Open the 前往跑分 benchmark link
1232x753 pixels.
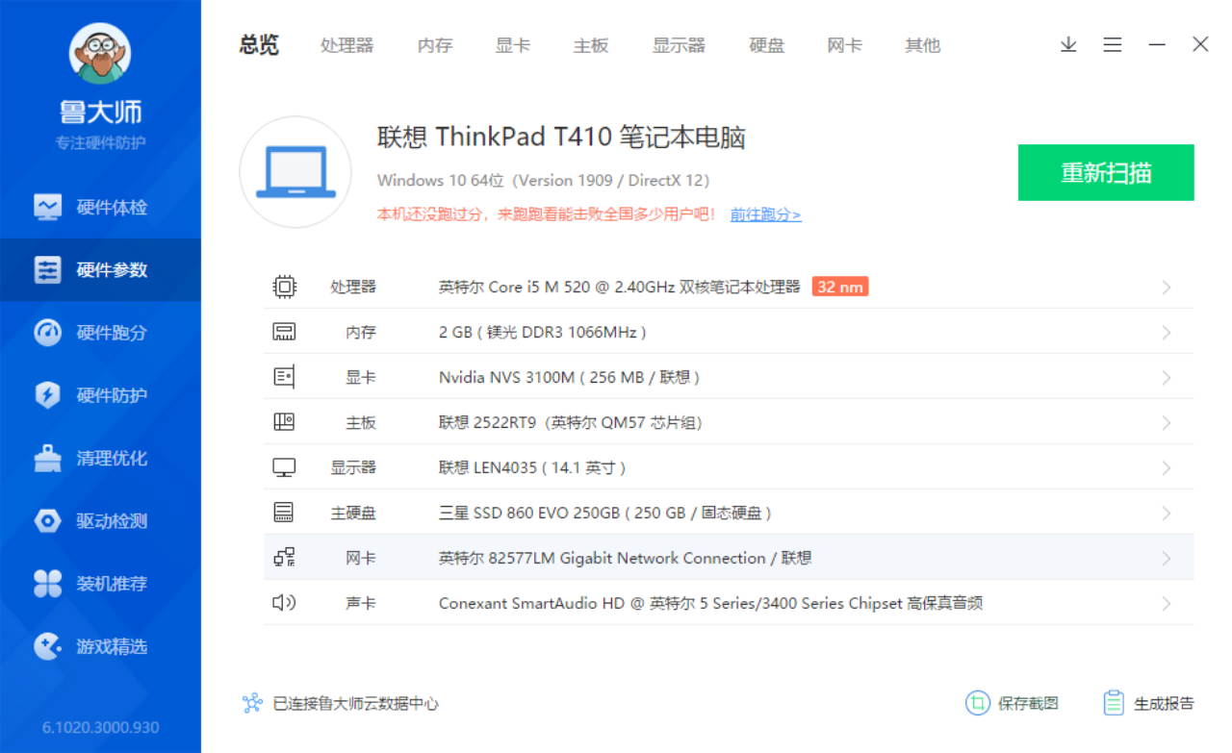pos(764,213)
